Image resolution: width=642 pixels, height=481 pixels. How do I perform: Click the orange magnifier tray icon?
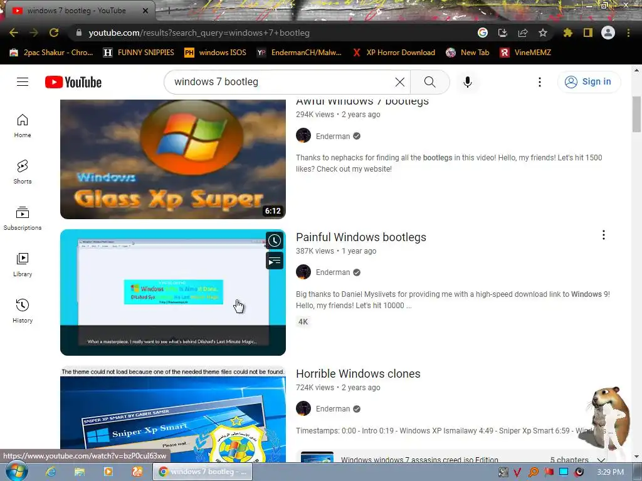click(x=533, y=472)
